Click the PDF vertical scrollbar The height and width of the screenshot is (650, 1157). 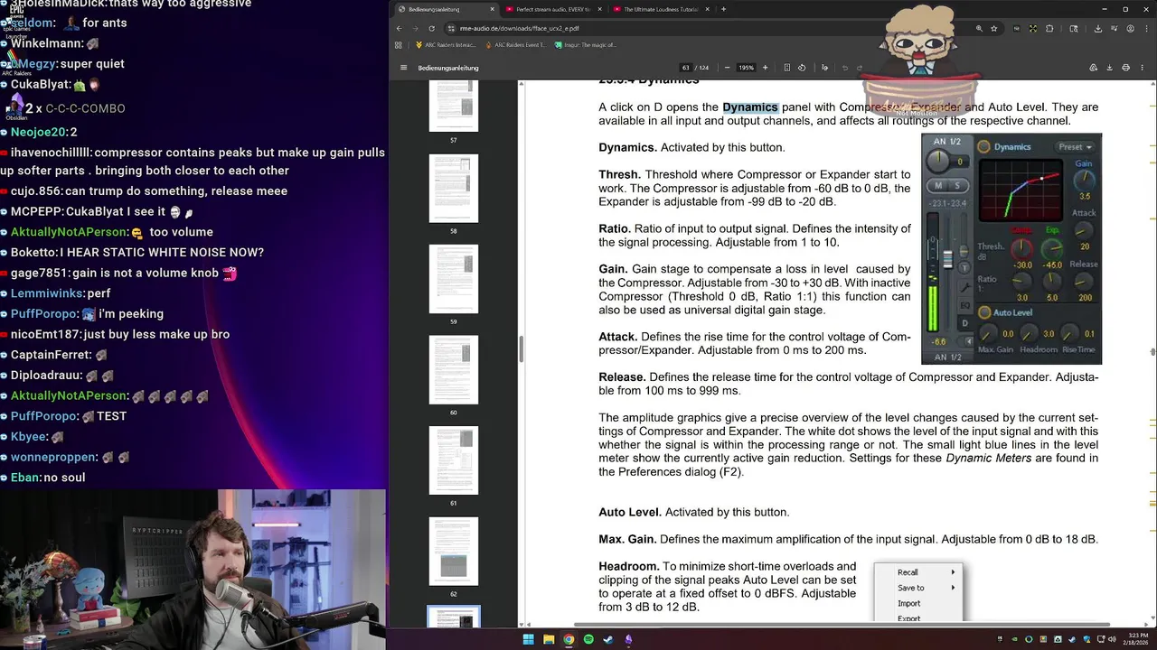click(1152, 352)
